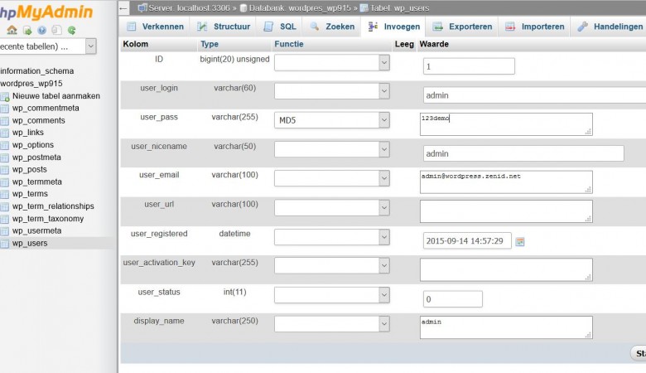This screenshot has height=373, width=646.
Task: Click the phpMyAdmin home icon
Action: pyautogui.click(x=12, y=30)
